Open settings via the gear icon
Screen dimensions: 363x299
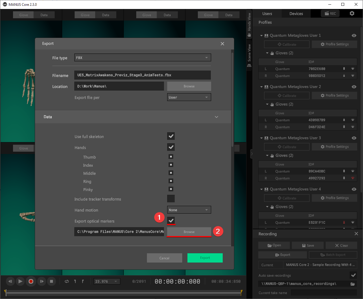[352, 13]
